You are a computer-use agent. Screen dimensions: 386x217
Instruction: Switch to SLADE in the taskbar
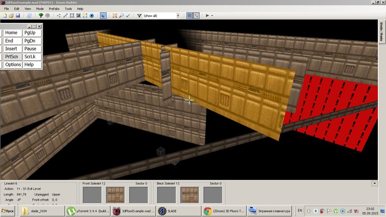179,211
